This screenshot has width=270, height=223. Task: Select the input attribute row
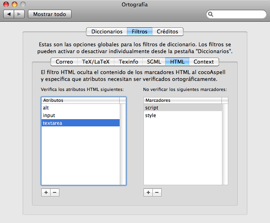80,116
